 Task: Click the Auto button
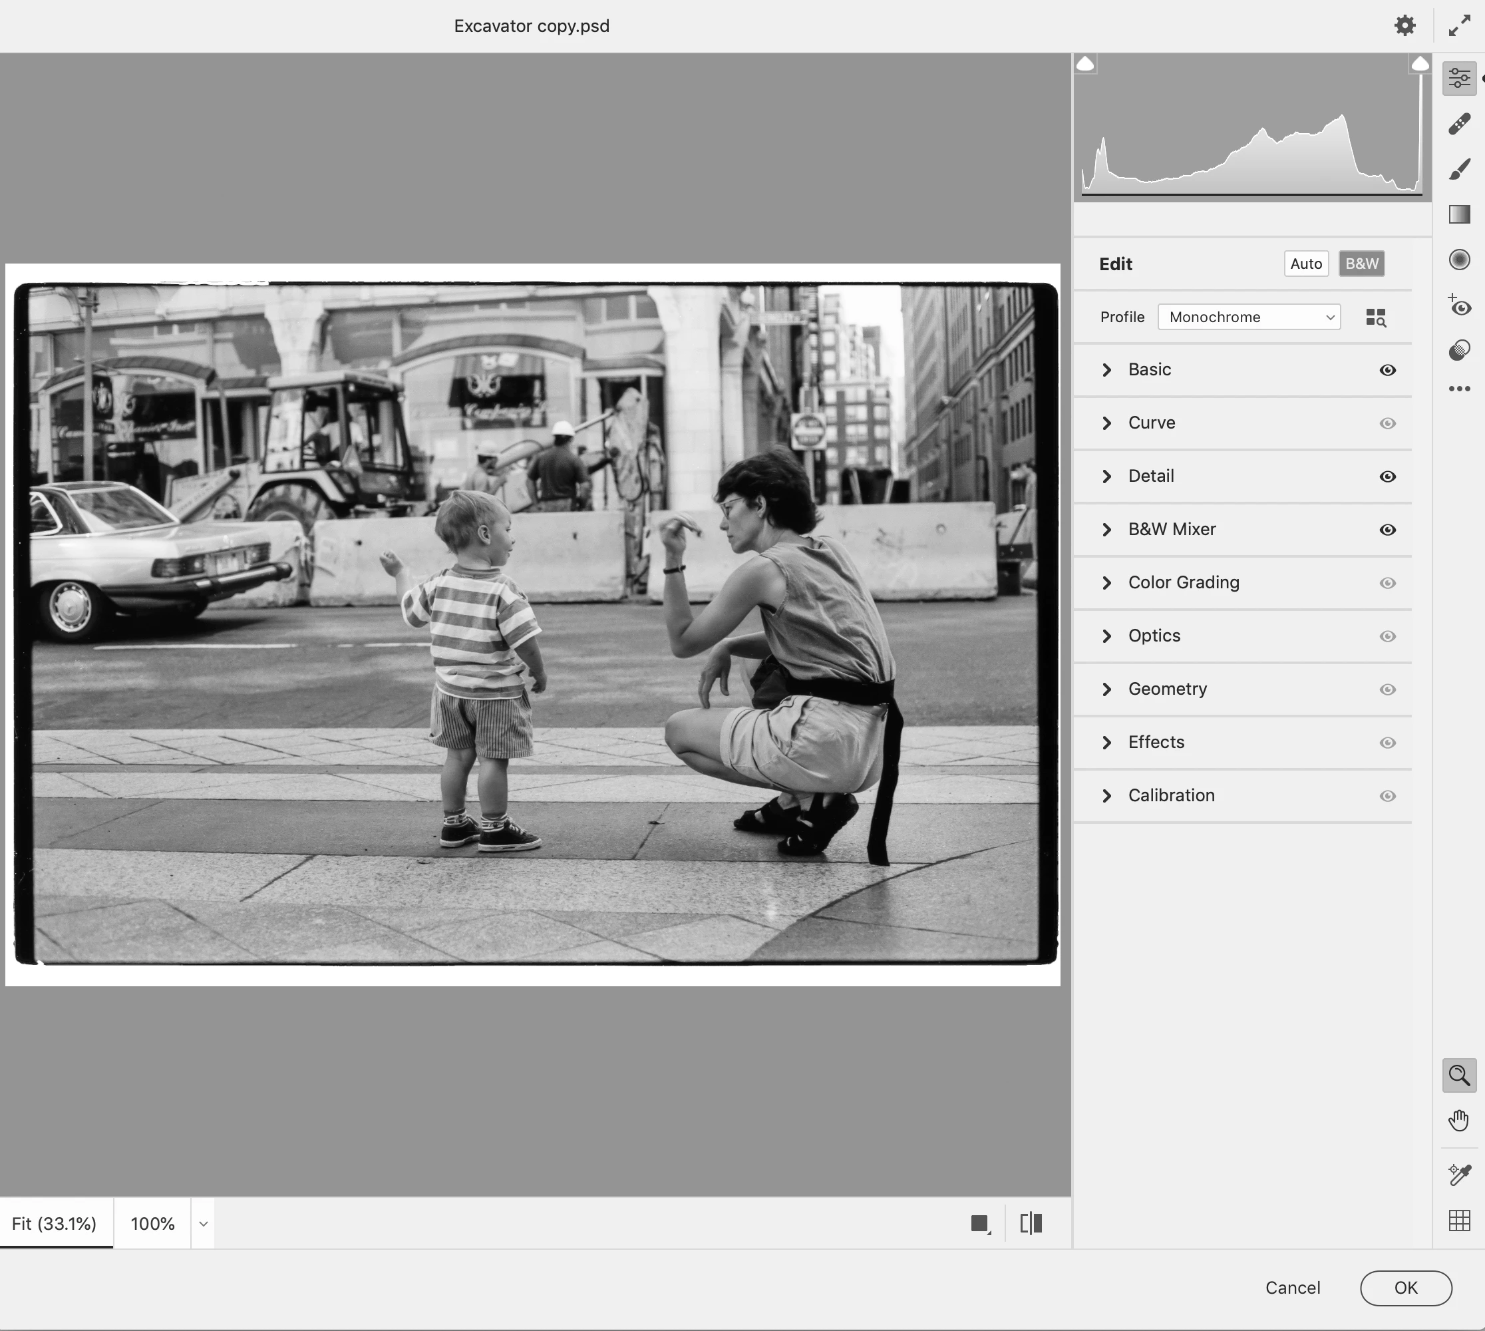pos(1305,264)
